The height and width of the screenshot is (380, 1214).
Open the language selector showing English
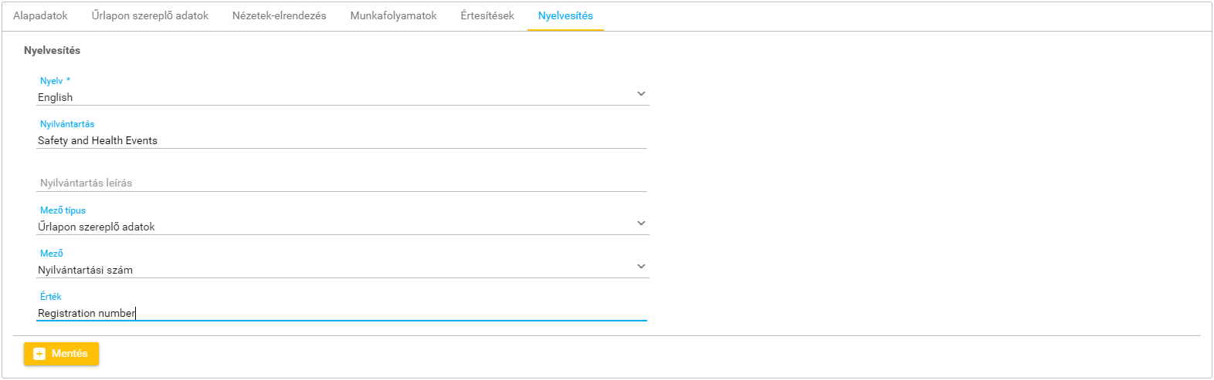click(332, 97)
